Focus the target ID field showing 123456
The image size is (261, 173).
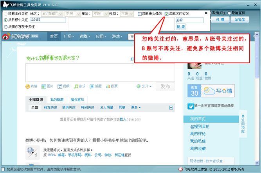coord(48,20)
